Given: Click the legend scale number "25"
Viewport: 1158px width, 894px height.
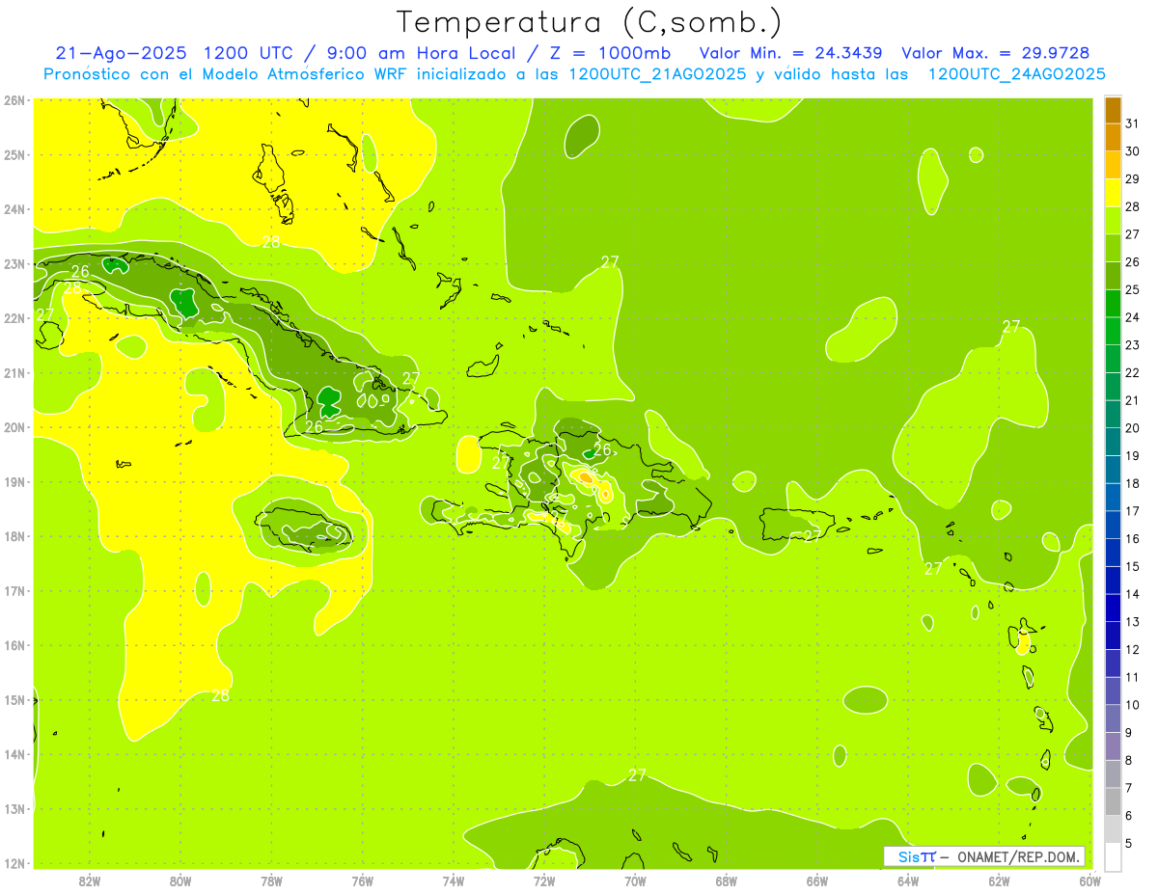Looking at the screenshot, I should click(1132, 289).
